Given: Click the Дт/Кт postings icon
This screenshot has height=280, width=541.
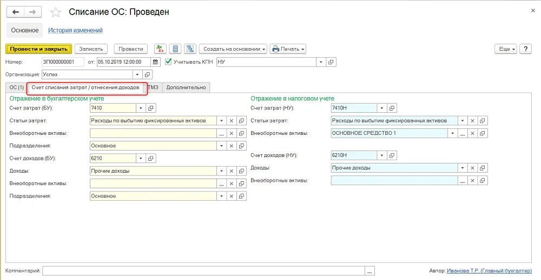Looking at the screenshot, I should click(160, 49).
